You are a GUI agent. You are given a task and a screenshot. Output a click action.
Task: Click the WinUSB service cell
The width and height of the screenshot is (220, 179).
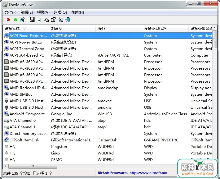[x=105, y=114]
